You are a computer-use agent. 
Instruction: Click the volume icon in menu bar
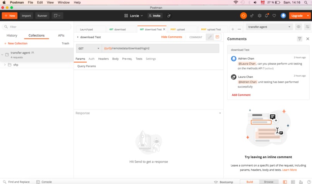click(x=255, y=2)
